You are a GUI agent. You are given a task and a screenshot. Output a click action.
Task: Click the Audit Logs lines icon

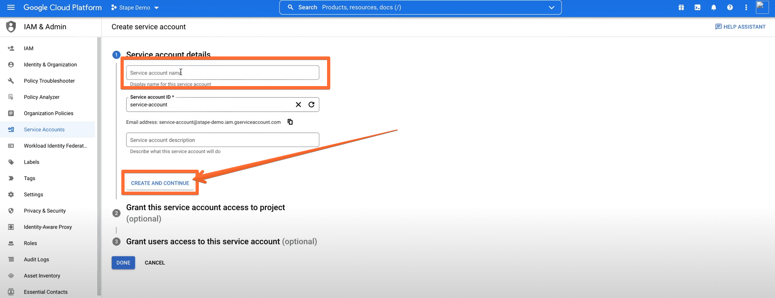11,259
